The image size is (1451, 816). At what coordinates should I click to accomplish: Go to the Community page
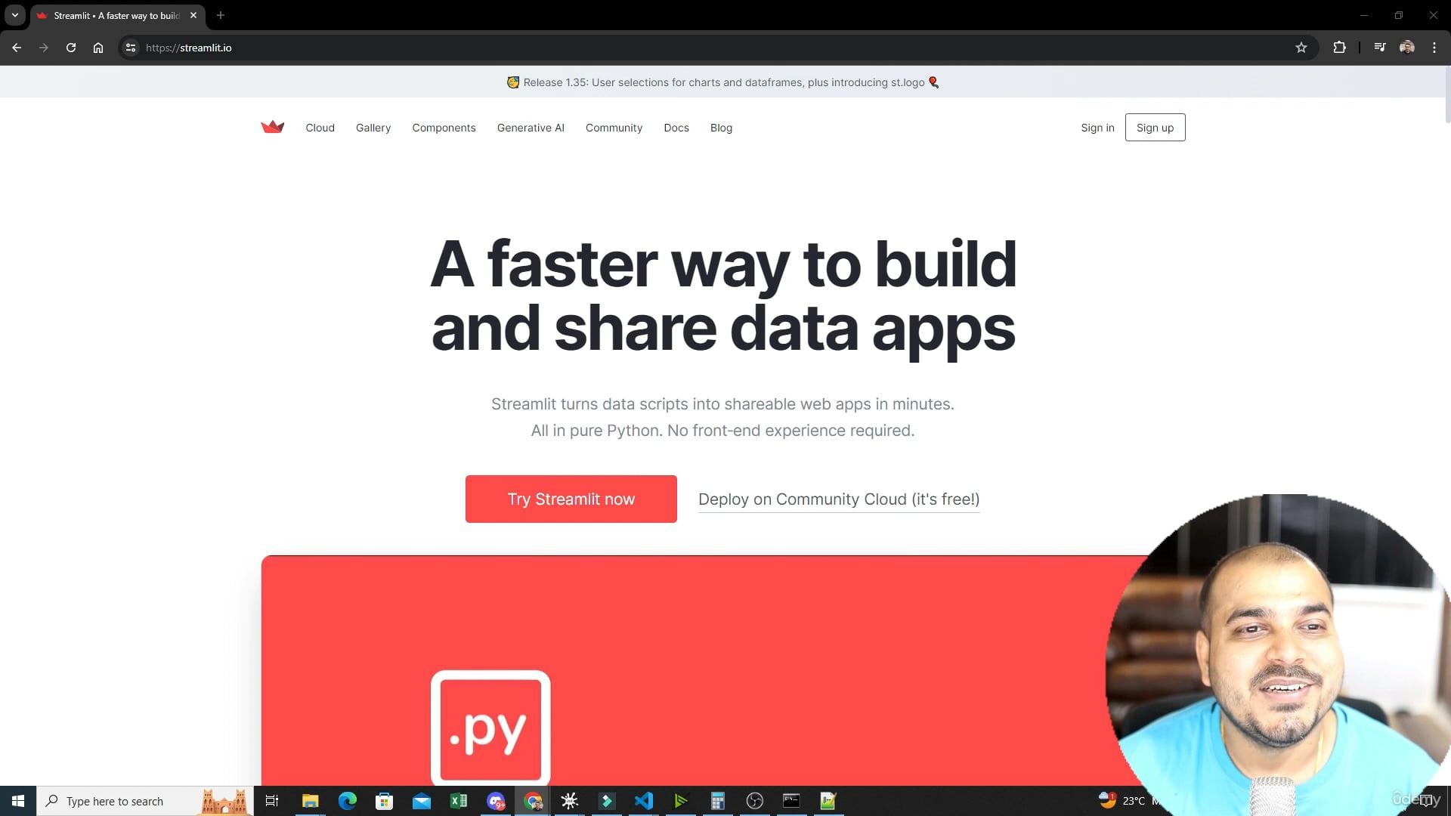coord(614,128)
